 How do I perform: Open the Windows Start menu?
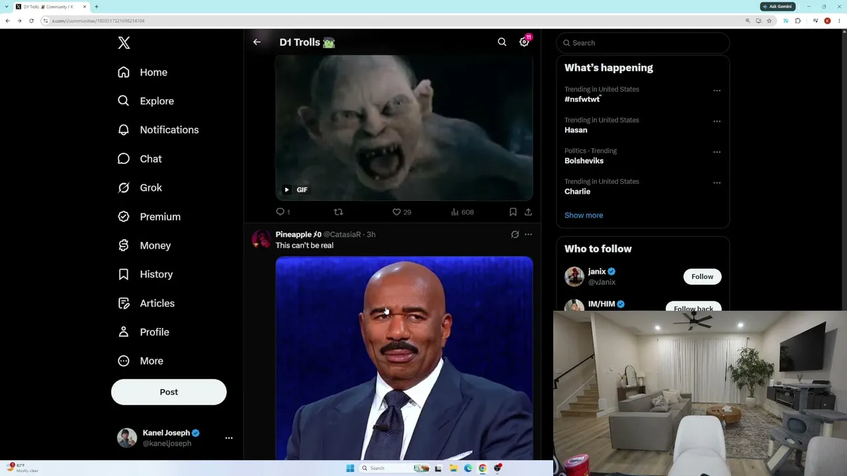point(350,468)
